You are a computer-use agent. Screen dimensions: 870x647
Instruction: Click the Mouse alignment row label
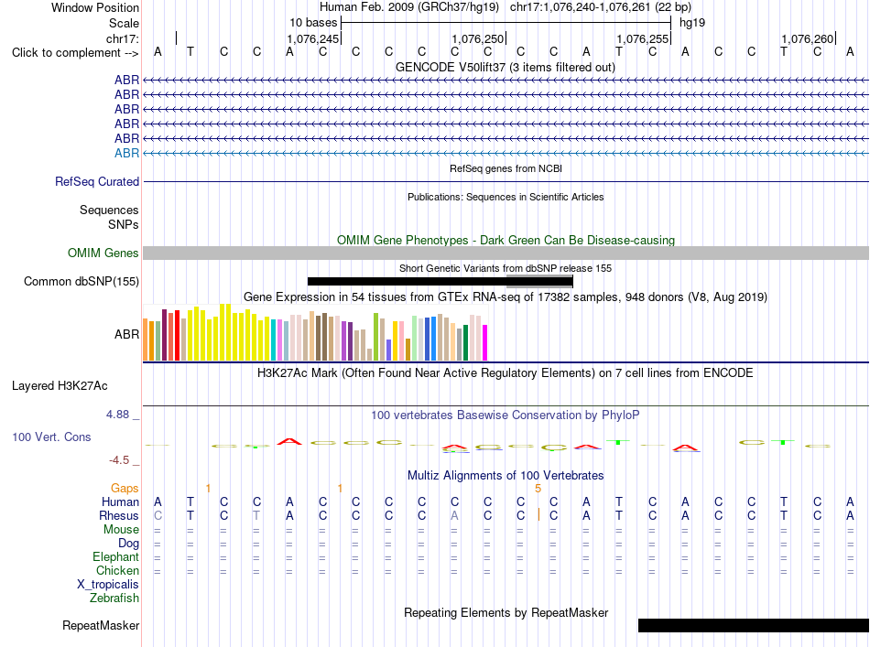click(121, 530)
